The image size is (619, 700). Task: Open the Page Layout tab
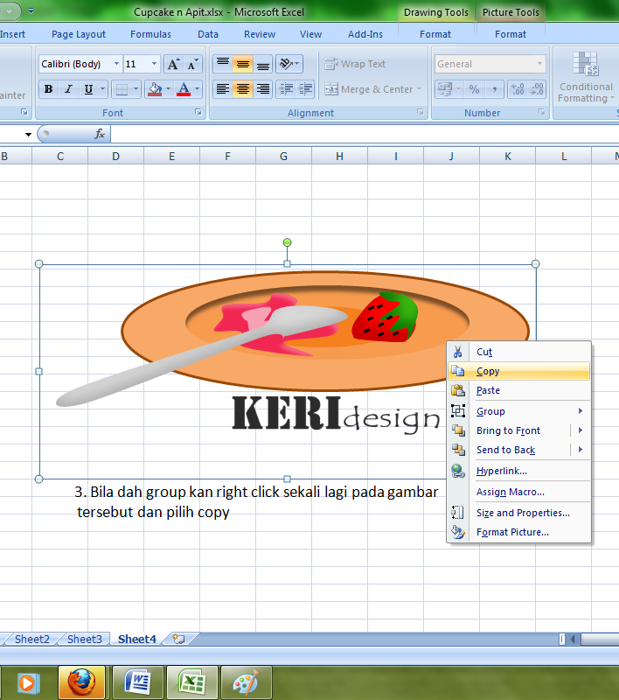point(79,34)
